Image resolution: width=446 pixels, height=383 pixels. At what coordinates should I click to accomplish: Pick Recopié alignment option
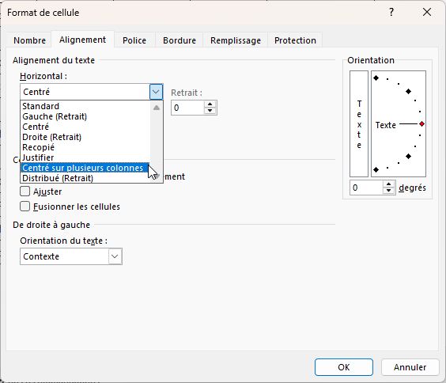point(85,147)
